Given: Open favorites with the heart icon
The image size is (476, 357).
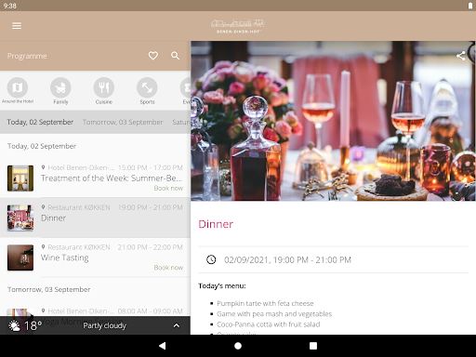Looking at the screenshot, I should 153,56.
